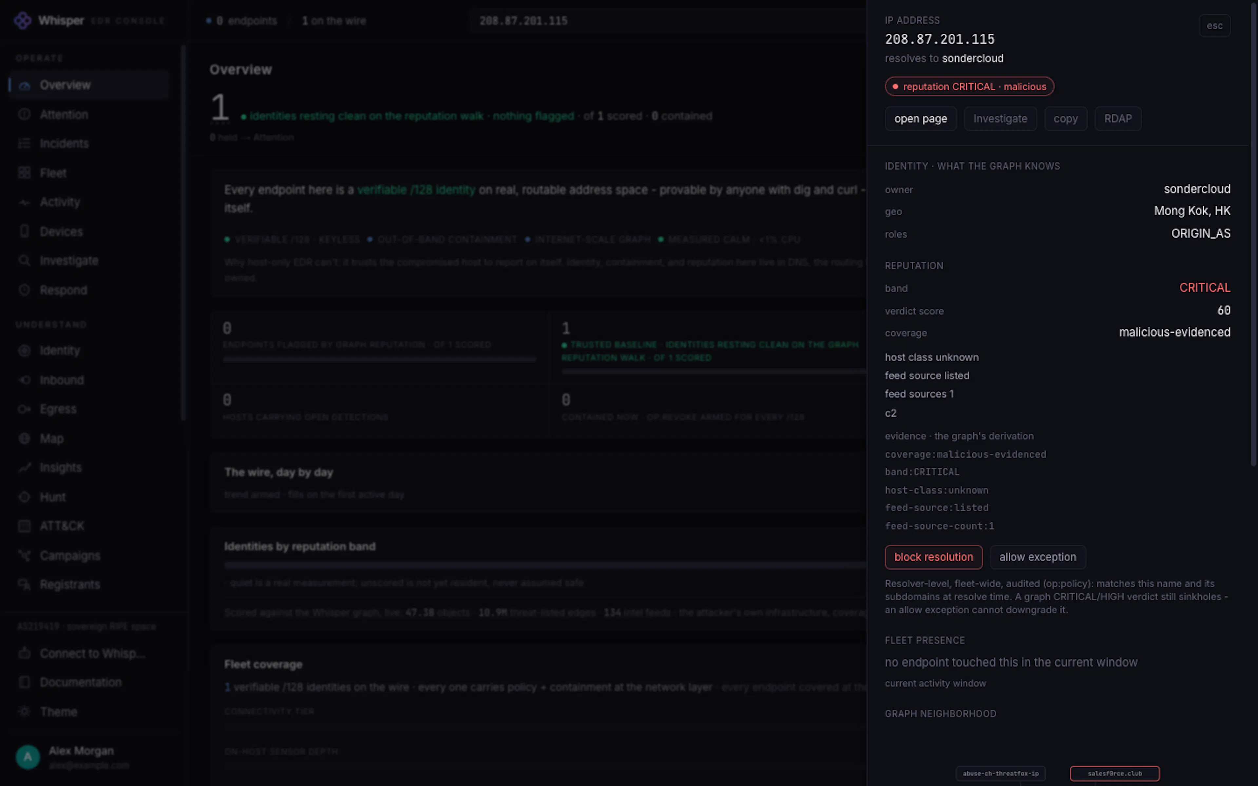Open the Campaigns icon
This screenshot has height=786, width=1258.
25,556
